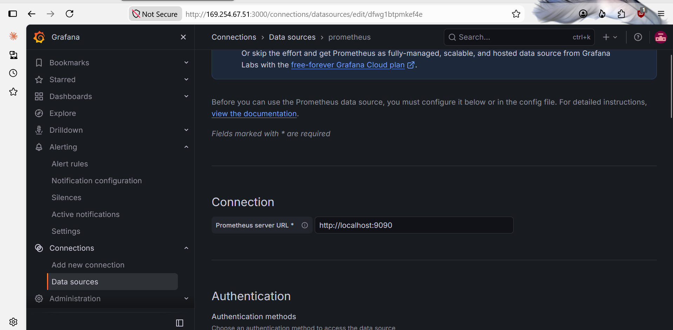Open the view the documentation link
This screenshot has height=330, width=673.
254,114
